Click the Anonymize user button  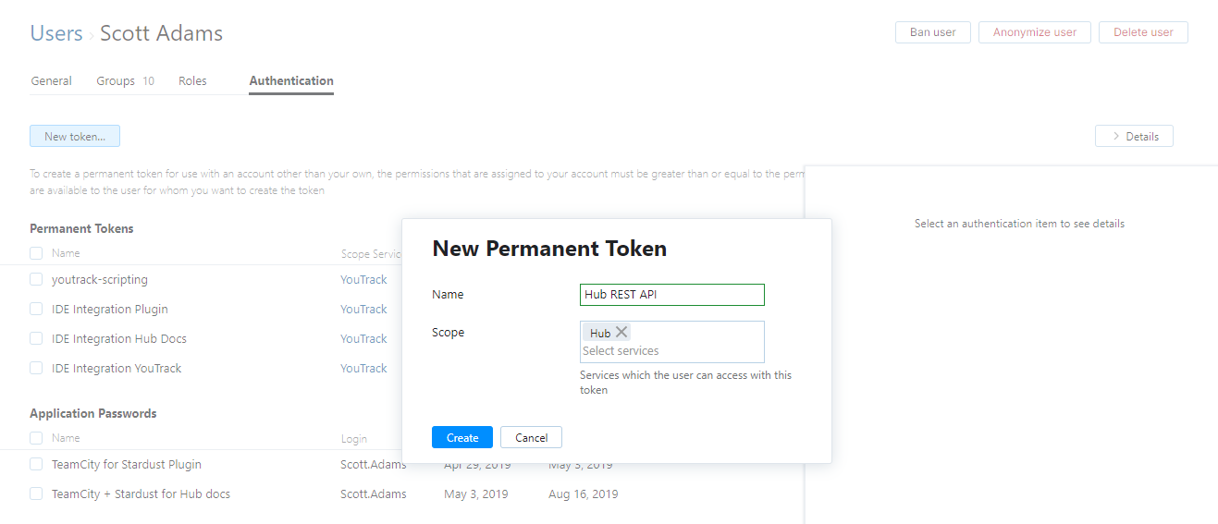pyautogui.click(x=1034, y=32)
